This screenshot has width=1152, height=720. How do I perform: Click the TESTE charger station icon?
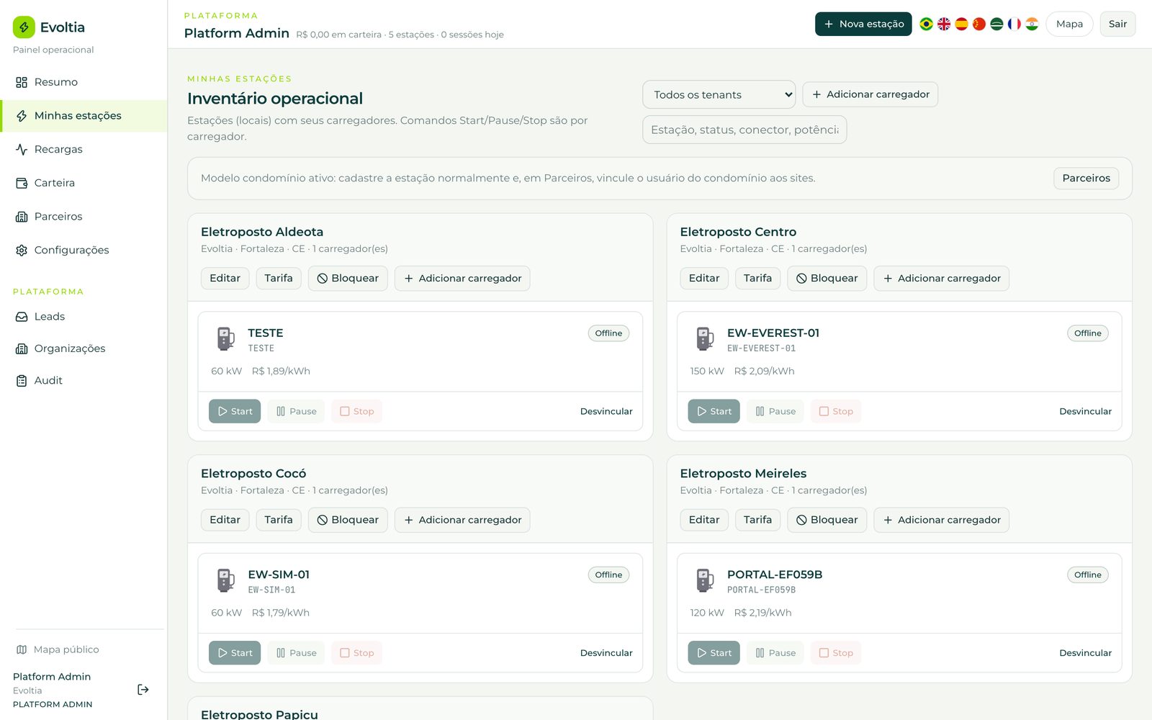click(x=226, y=338)
